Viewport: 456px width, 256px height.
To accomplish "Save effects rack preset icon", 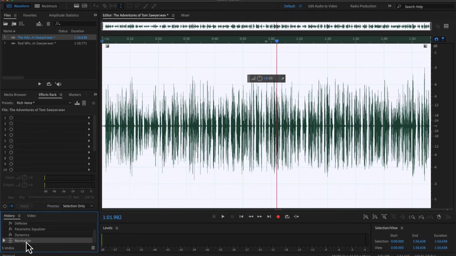I will point(77,103).
